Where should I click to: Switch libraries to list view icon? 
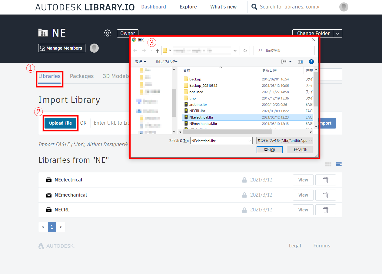339,164
